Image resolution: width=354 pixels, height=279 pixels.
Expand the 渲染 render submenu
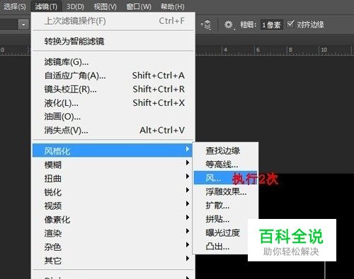(x=113, y=233)
